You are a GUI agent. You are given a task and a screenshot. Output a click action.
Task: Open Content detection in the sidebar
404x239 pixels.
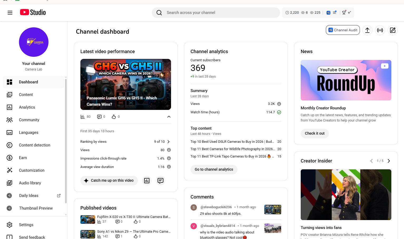click(x=33, y=145)
